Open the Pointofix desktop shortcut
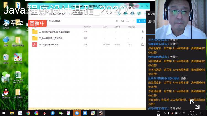207x116 pixels. 18,58
